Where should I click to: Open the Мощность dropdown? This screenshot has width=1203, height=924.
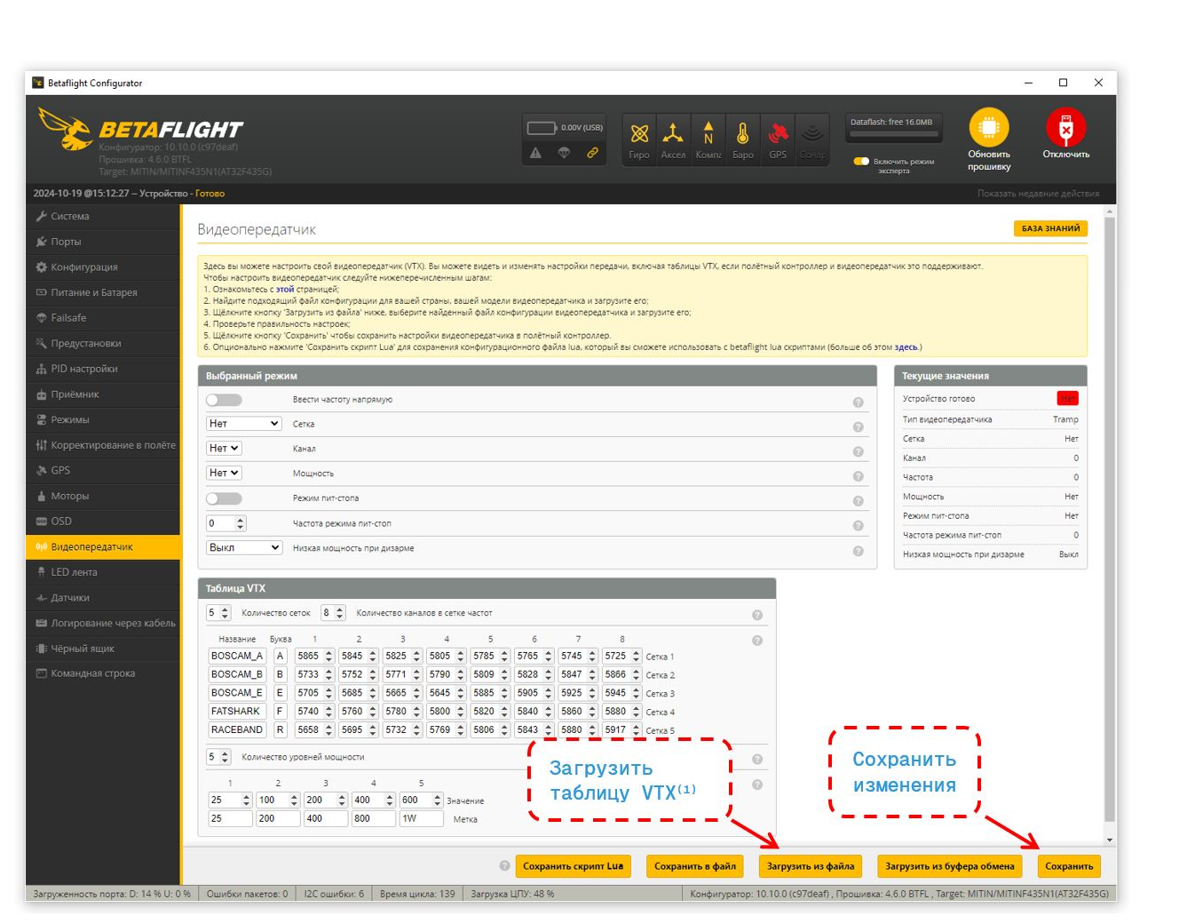224,474
